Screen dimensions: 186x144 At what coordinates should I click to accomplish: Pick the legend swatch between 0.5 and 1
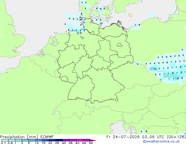[12, 140]
